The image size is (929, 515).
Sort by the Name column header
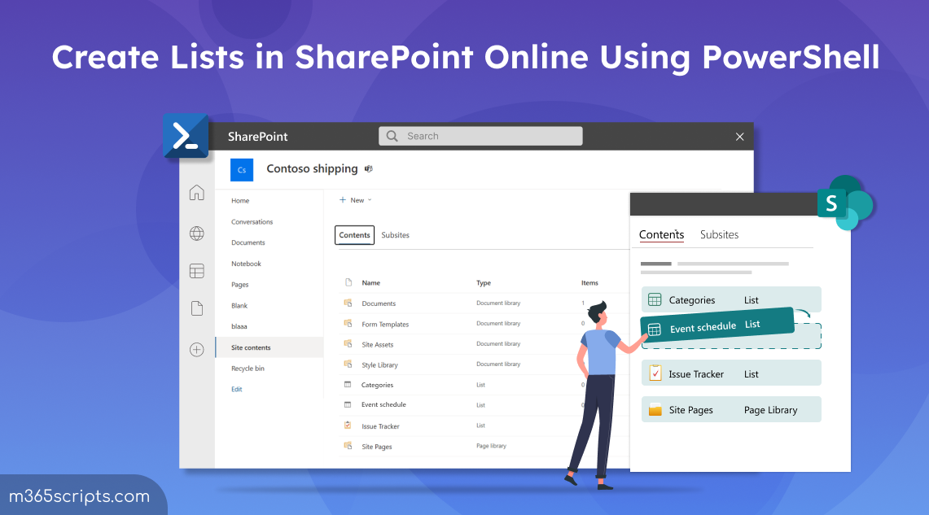click(x=371, y=283)
